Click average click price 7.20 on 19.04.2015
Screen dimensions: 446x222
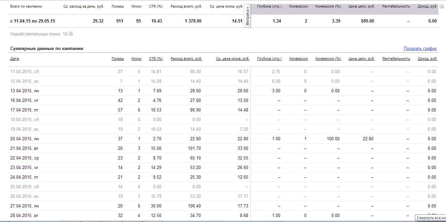point(244,129)
